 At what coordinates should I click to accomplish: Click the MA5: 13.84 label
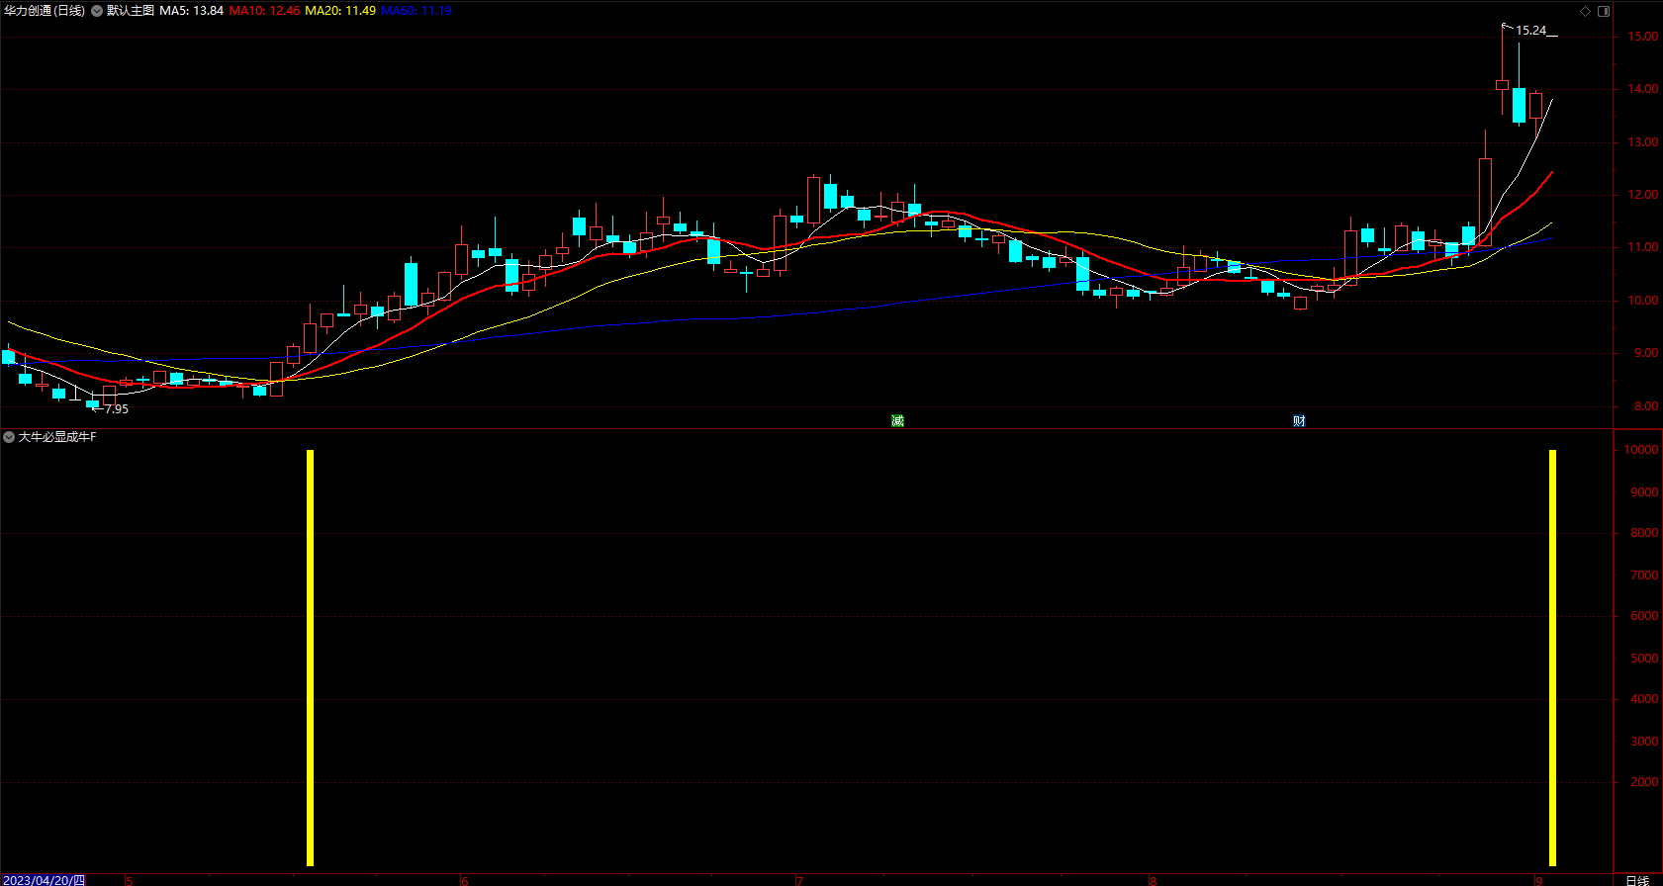192,11
